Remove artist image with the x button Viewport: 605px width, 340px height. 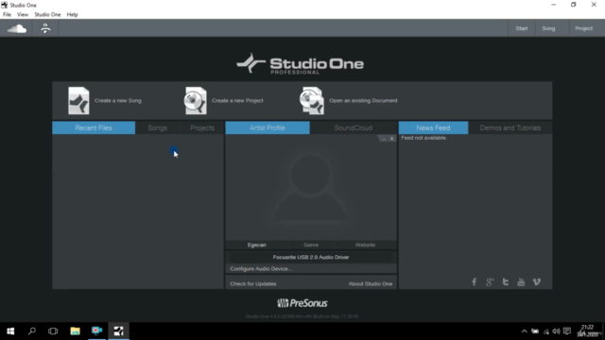point(391,139)
